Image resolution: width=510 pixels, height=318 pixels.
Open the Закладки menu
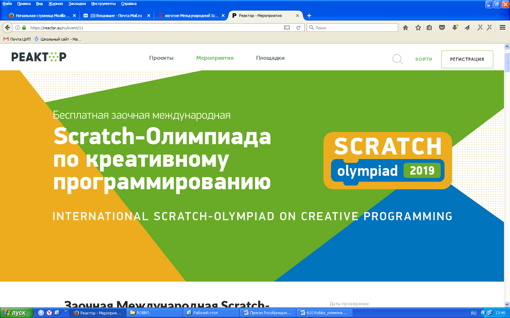tap(77, 4)
